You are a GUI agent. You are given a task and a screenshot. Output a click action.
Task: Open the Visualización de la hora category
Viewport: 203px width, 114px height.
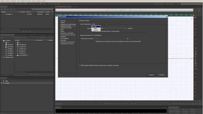[67, 44]
